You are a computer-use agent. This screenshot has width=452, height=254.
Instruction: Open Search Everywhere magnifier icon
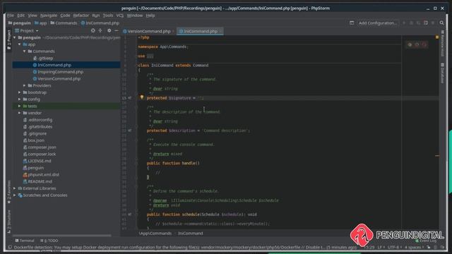click(x=441, y=23)
